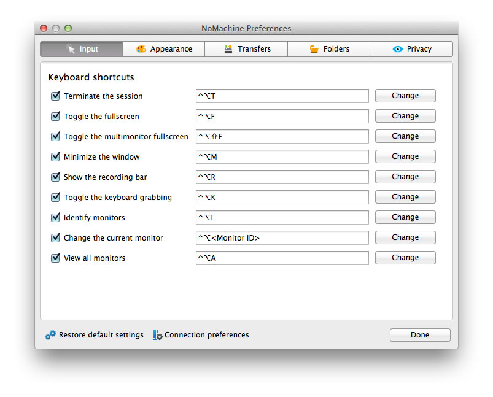Switch to the Input tab
The image size is (493, 397).
click(x=82, y=49)
